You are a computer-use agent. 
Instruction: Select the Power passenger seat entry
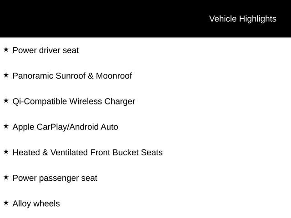55,178
